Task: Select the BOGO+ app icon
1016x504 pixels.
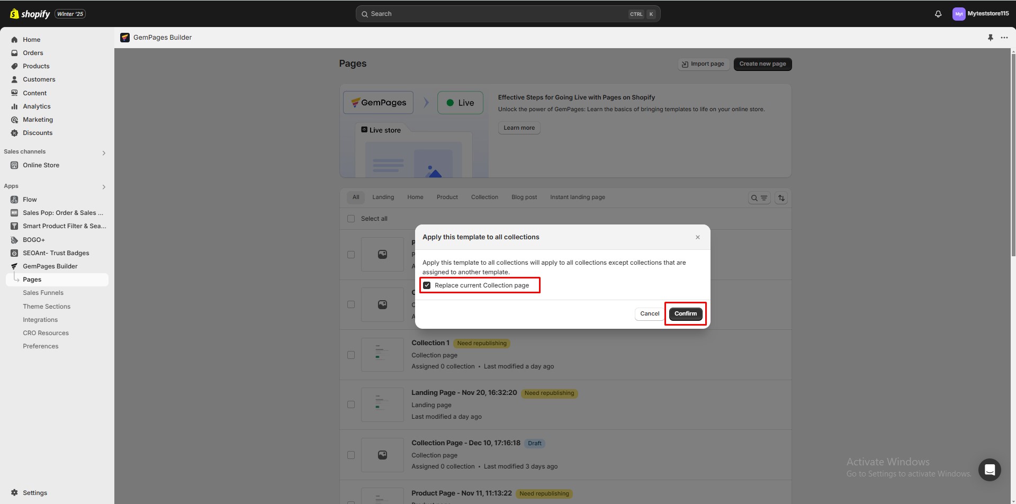Action: point(14,239)
